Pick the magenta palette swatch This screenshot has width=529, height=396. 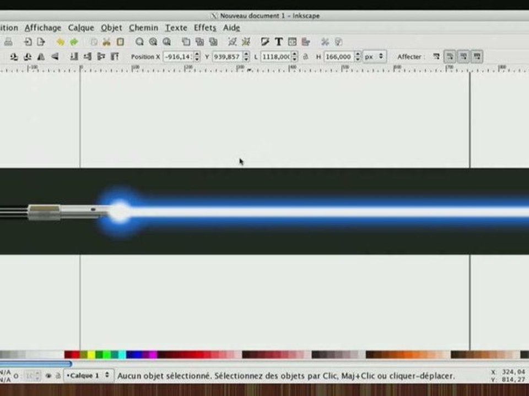153,355
